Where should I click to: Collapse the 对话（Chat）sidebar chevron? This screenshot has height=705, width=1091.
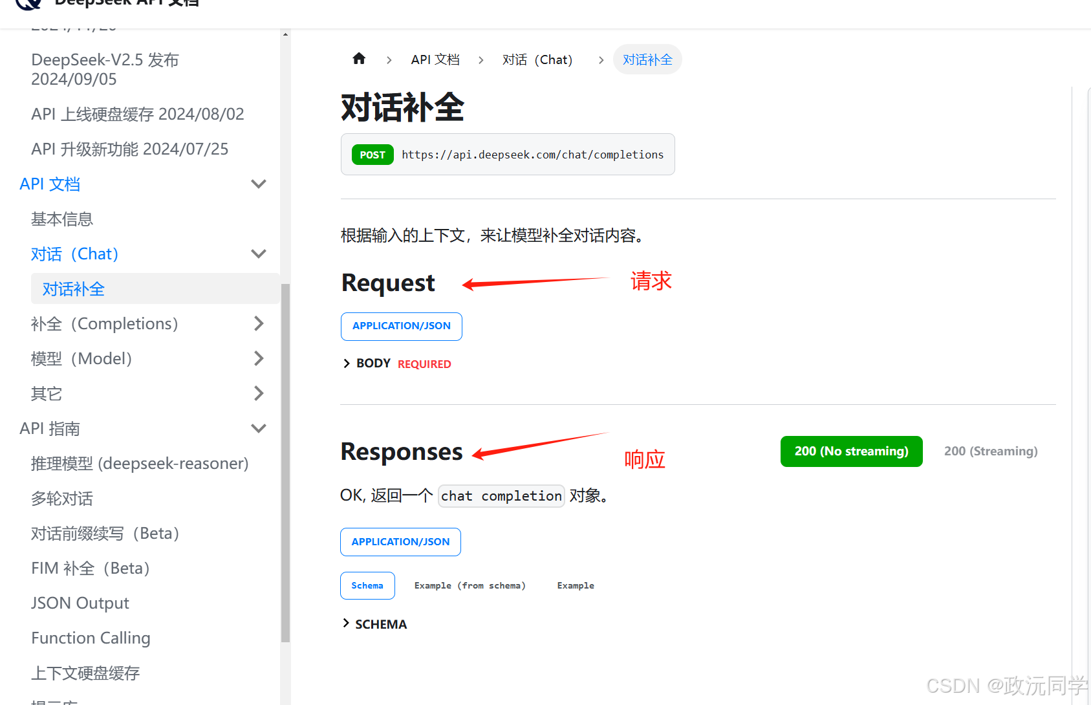click(259, 254)
